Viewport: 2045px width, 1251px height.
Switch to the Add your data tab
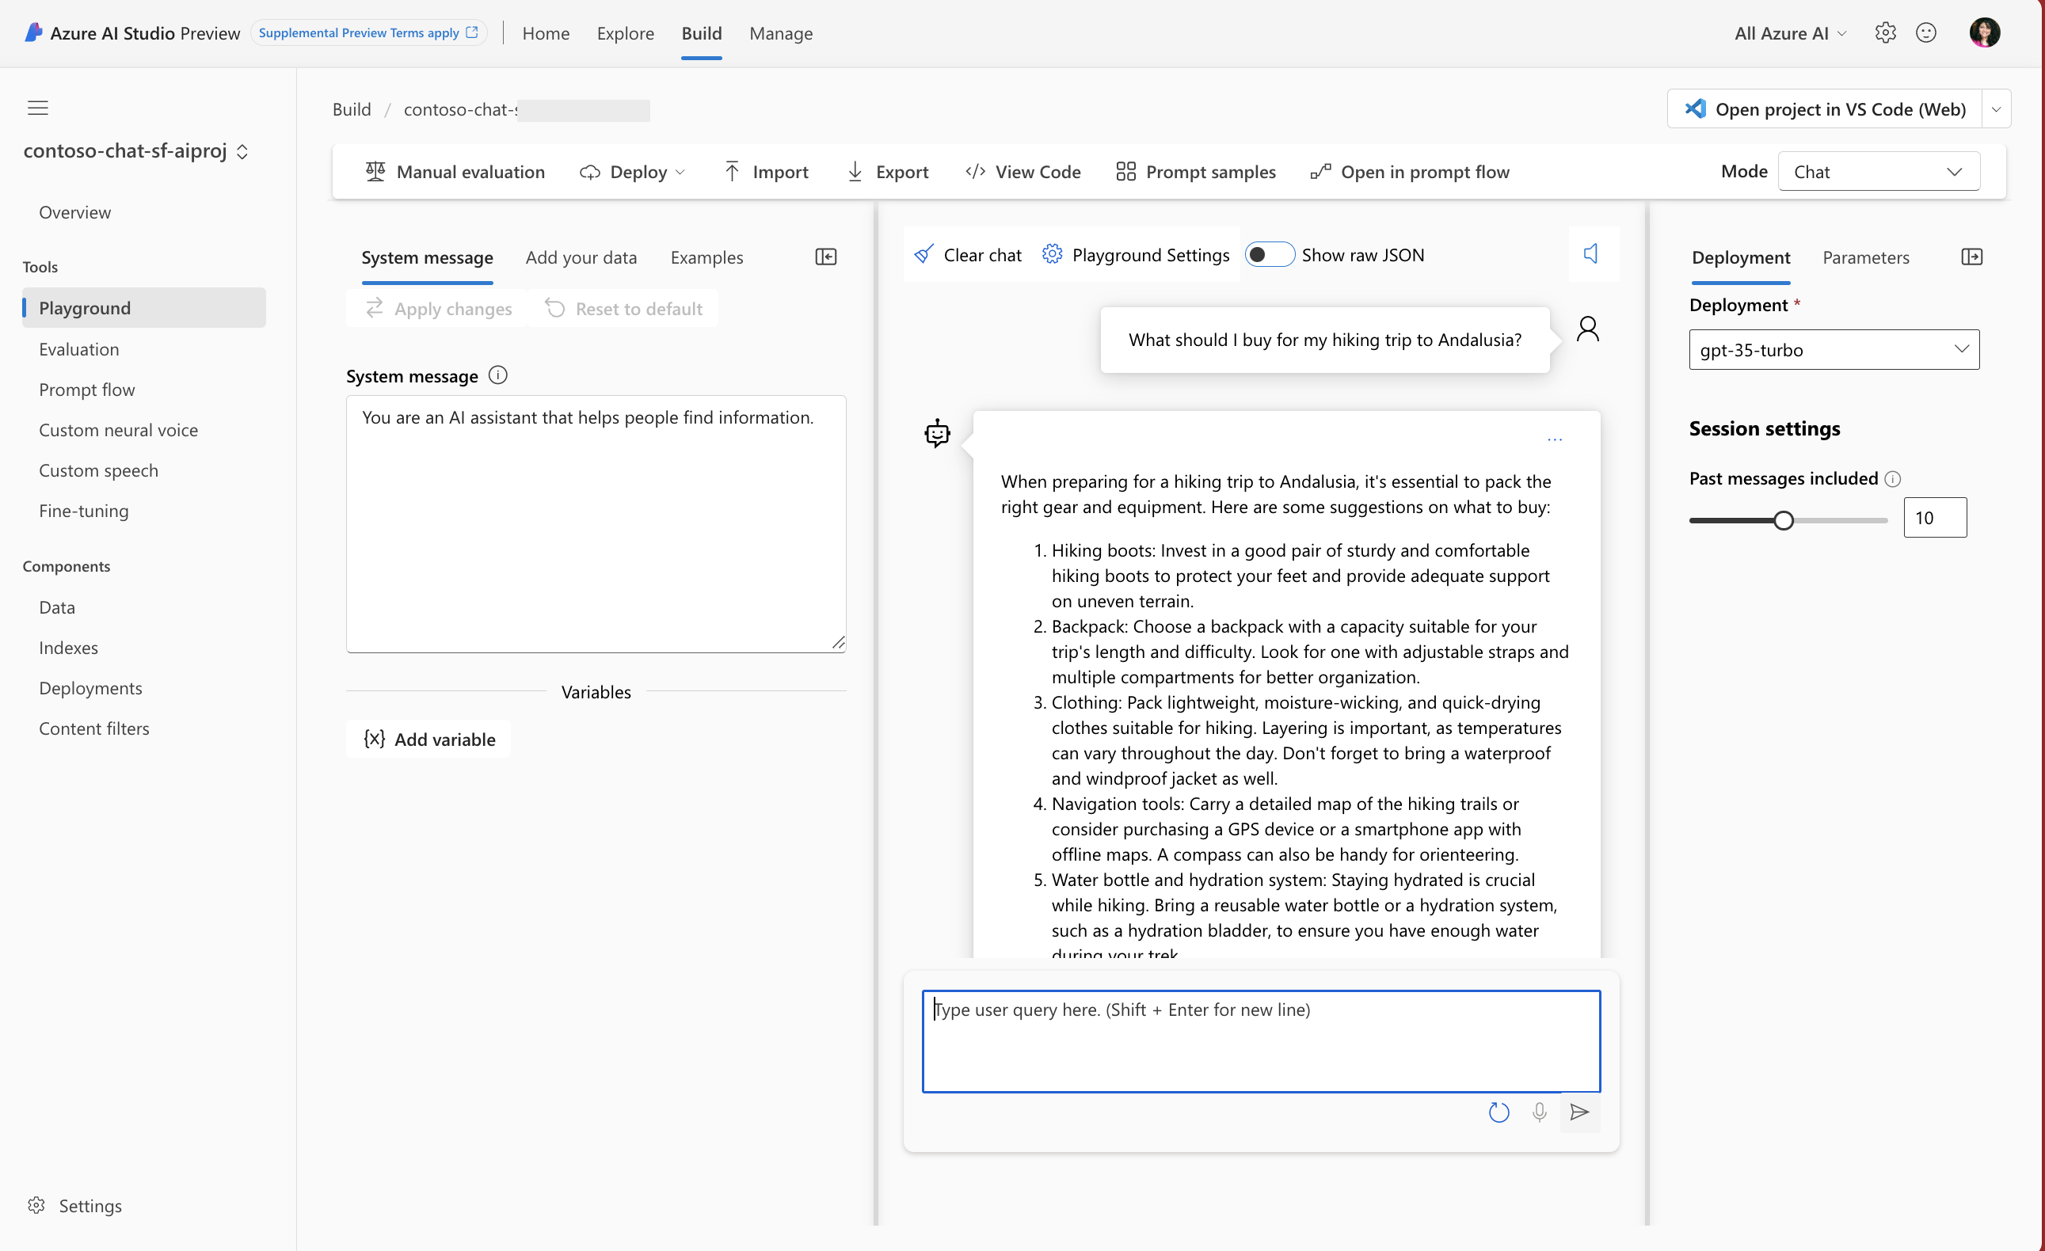coord(581,257)
